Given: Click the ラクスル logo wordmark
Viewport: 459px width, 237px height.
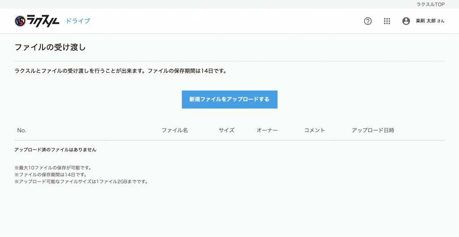Looking at the screenshot, I should point(43,21).
